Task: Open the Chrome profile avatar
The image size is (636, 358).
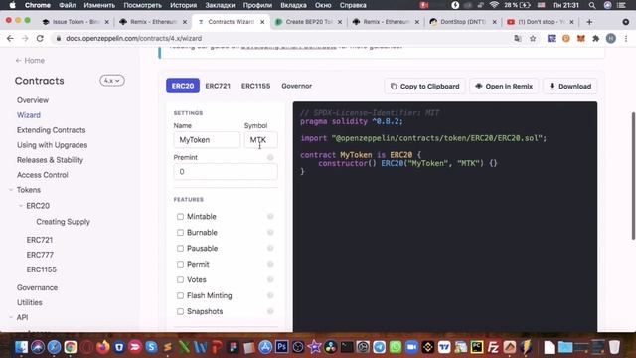Action: pyautogui.click(x=611, y=38)
